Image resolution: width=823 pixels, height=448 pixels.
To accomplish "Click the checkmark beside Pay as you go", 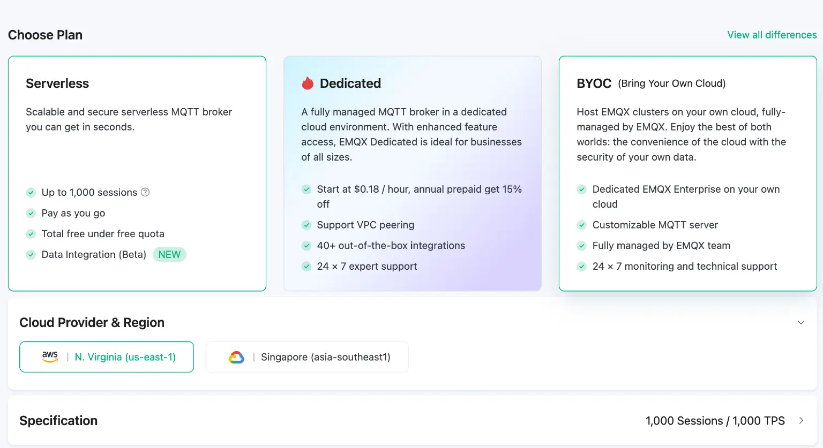I will pyautogui.click(x=31, y=213).
